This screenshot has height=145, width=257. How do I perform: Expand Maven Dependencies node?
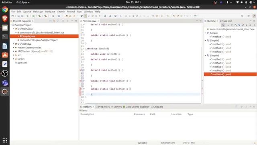pos(14,48)
